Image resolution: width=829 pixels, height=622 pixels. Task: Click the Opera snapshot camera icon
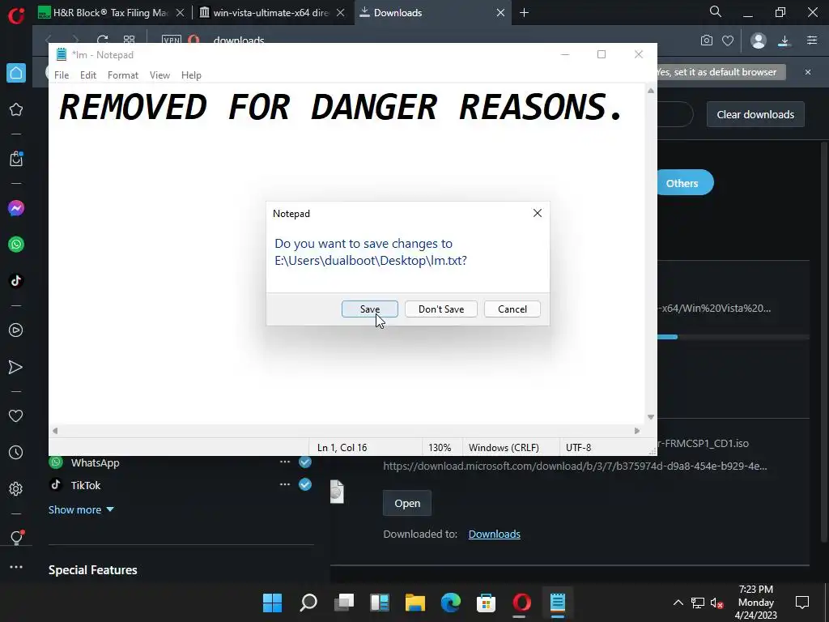[706, 40]
